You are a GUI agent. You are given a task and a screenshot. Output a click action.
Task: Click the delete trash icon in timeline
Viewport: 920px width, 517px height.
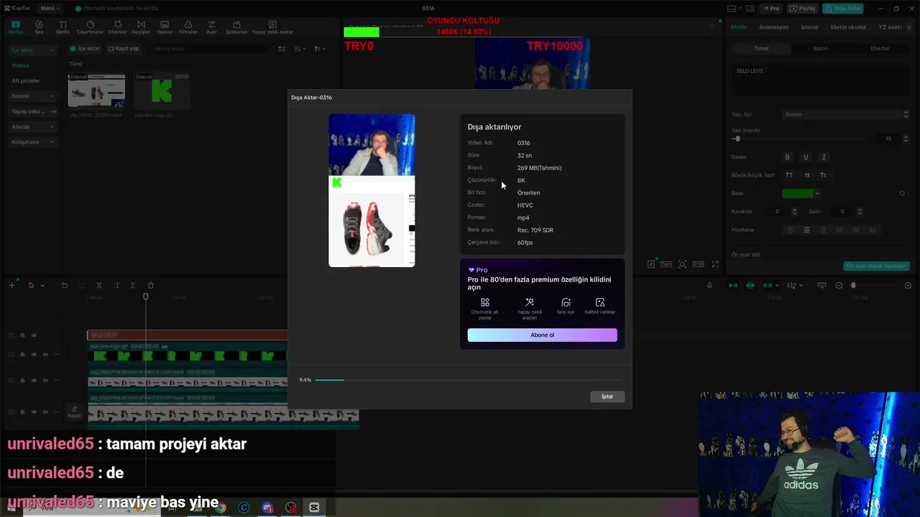point(150,285)
